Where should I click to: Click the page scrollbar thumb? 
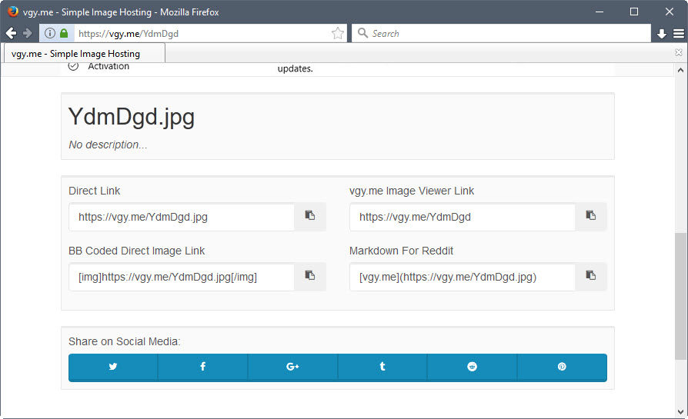point(680,296)
